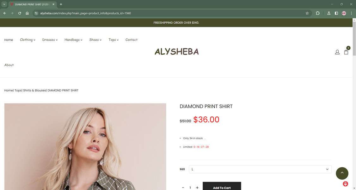Open the user account icon
The width and height of the screenshot is (356, 190).
tap(337, 52)
